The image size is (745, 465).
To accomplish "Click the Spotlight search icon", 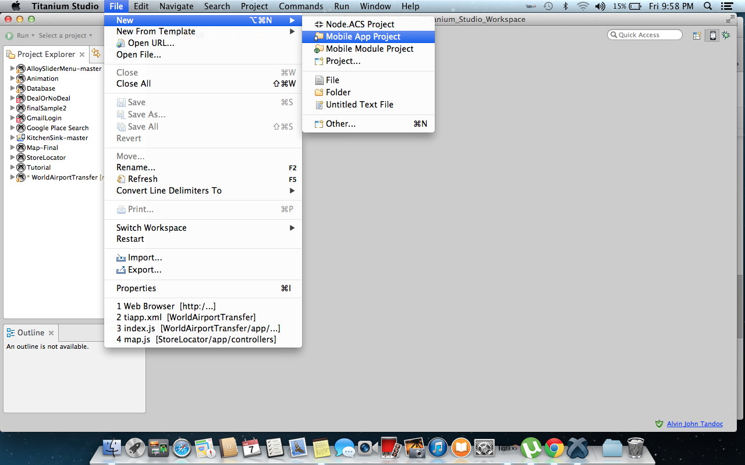I will point(708,6).
